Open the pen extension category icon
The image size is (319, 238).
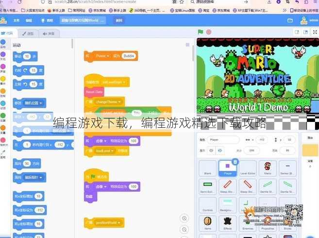[x=3, y=153]
